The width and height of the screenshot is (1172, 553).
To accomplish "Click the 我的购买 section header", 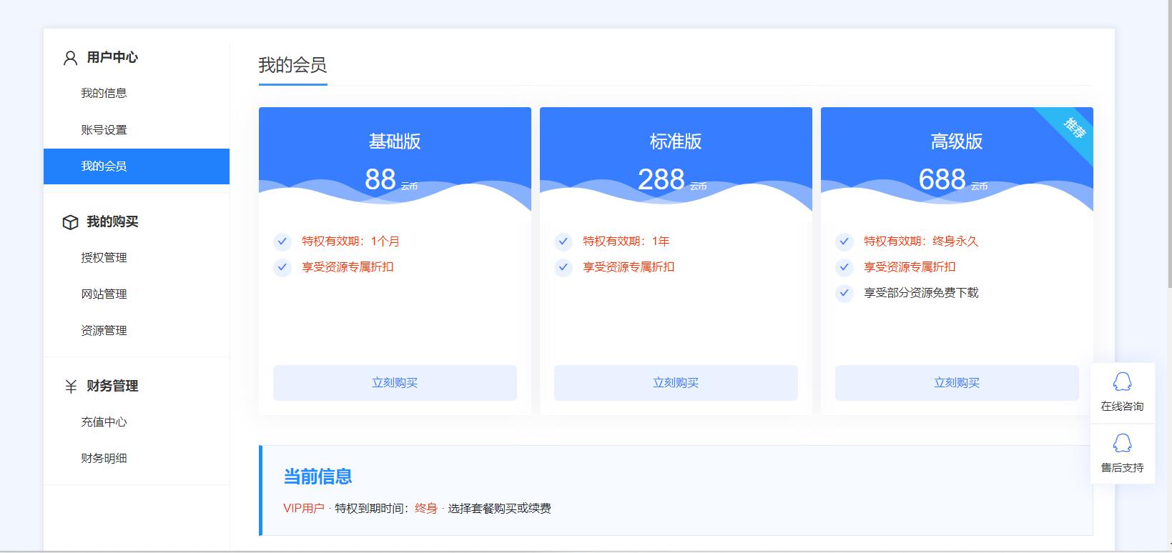I will 112,221.
